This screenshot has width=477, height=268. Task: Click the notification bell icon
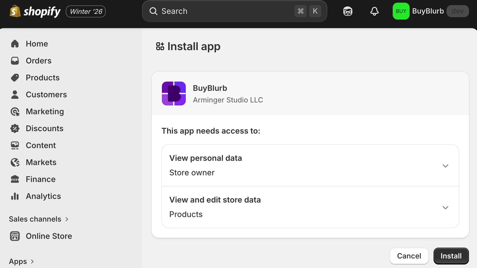click(x=374, y=11)
